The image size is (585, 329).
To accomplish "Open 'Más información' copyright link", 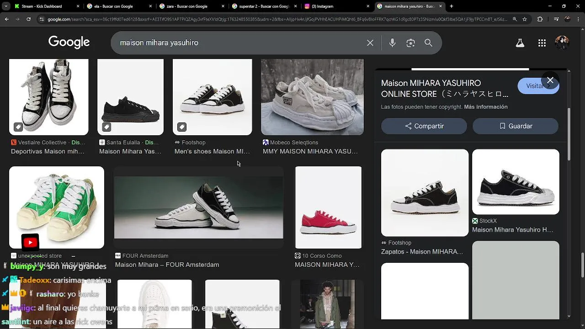I will 486,107.
